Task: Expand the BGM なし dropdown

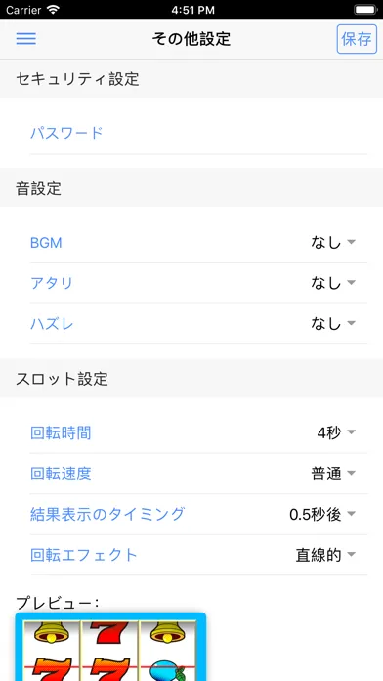Action: [x=198, y=243]
